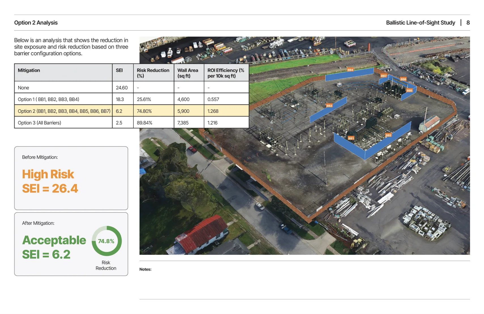Click the BB4 barrier label

[x=350, y=70]
